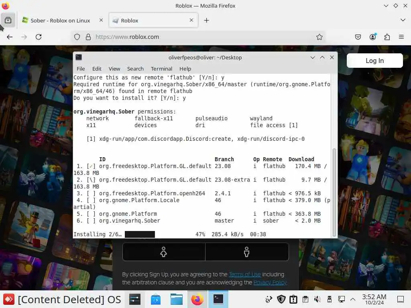Screen dimensions: 411x308
Task: Minimize Firefox with the chevron button
Action: pos(386,6)
